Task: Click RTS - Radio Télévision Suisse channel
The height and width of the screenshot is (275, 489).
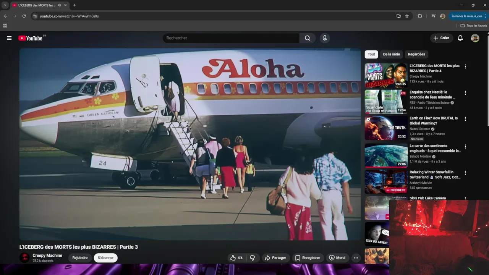Action: coord(430,103)
